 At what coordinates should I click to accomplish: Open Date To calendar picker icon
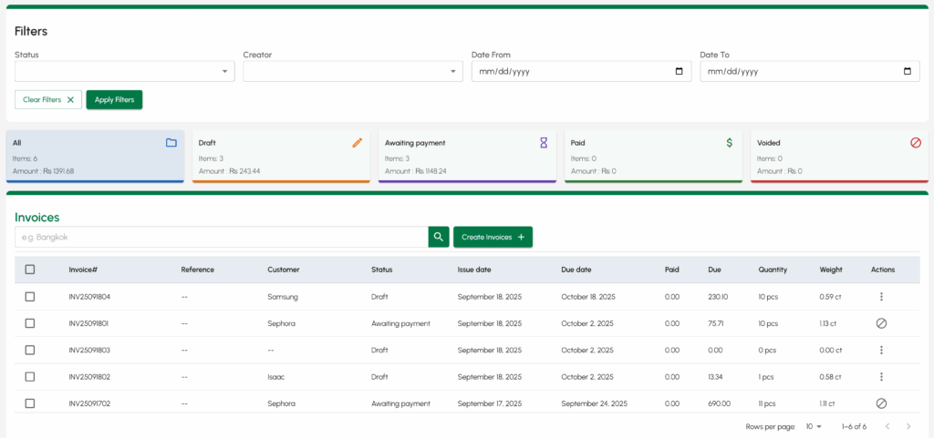tap(907, 72)
